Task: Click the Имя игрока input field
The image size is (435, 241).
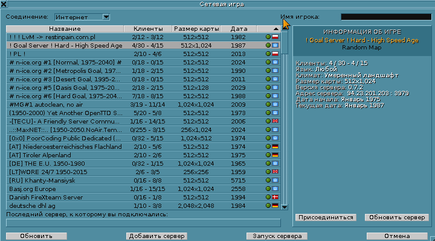Action: tap(386, 17)
